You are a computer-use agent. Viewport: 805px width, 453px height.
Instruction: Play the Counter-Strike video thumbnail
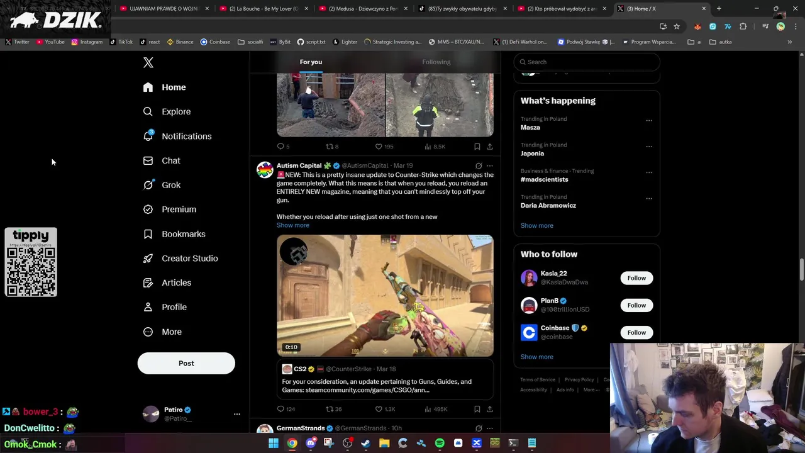pyautogui.click(x=386, y=296)
